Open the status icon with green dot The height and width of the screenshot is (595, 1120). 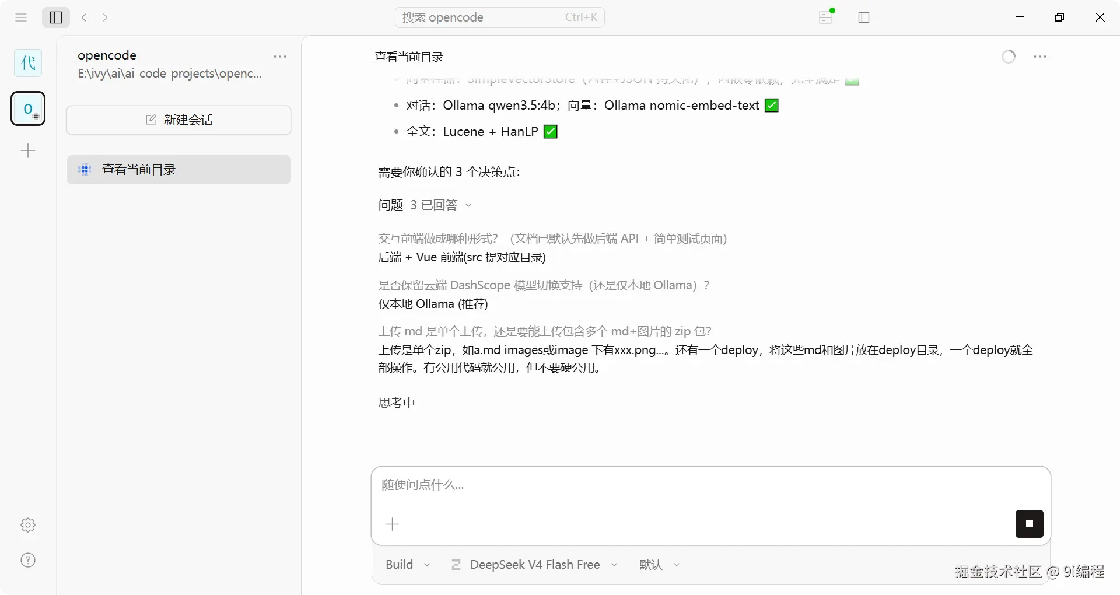tap(826, 17)
